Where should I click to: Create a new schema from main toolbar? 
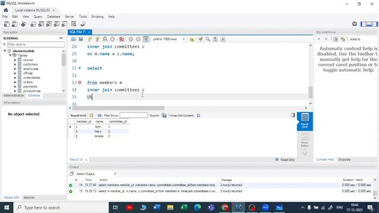(33, 24)
